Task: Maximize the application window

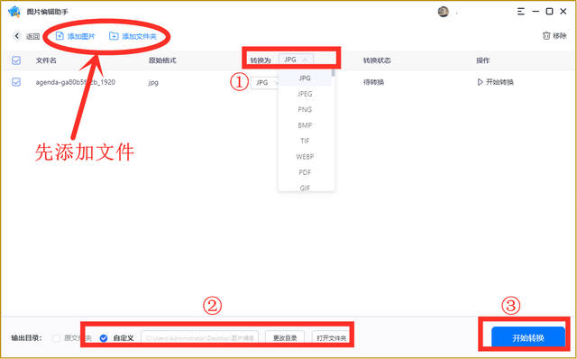Action: click(549, 12)
